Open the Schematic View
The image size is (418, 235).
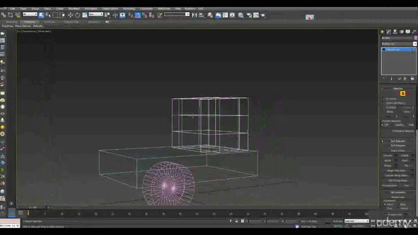(x=233, y=15)
